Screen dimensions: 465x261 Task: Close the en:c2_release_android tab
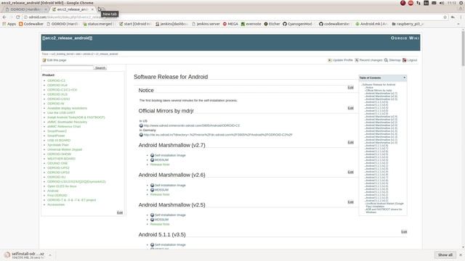coord(92,9)
